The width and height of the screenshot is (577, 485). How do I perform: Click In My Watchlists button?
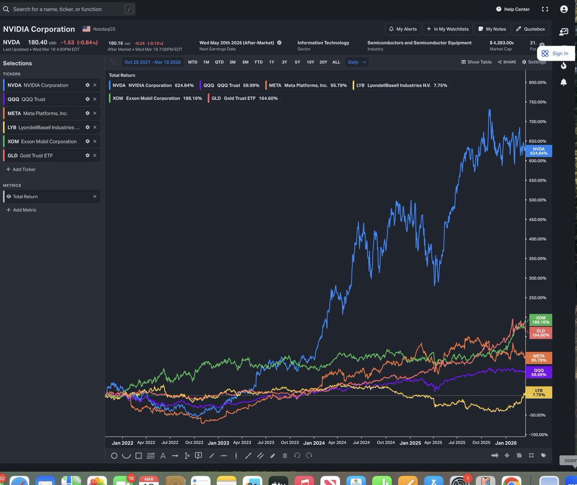tap(448, 29)
